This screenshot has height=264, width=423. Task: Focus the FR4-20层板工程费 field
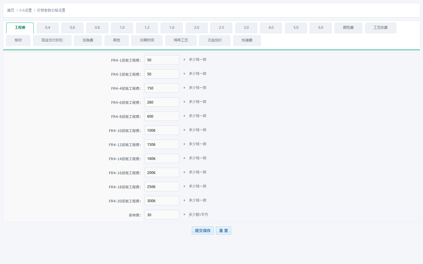(162, 201)
